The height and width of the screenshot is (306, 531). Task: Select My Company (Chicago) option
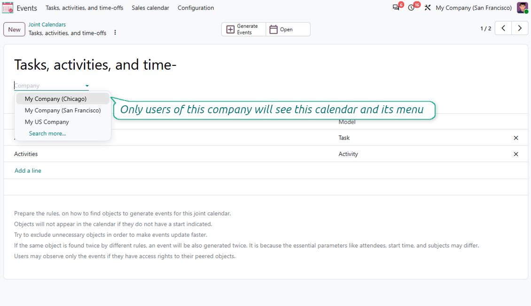click(62, 99)
